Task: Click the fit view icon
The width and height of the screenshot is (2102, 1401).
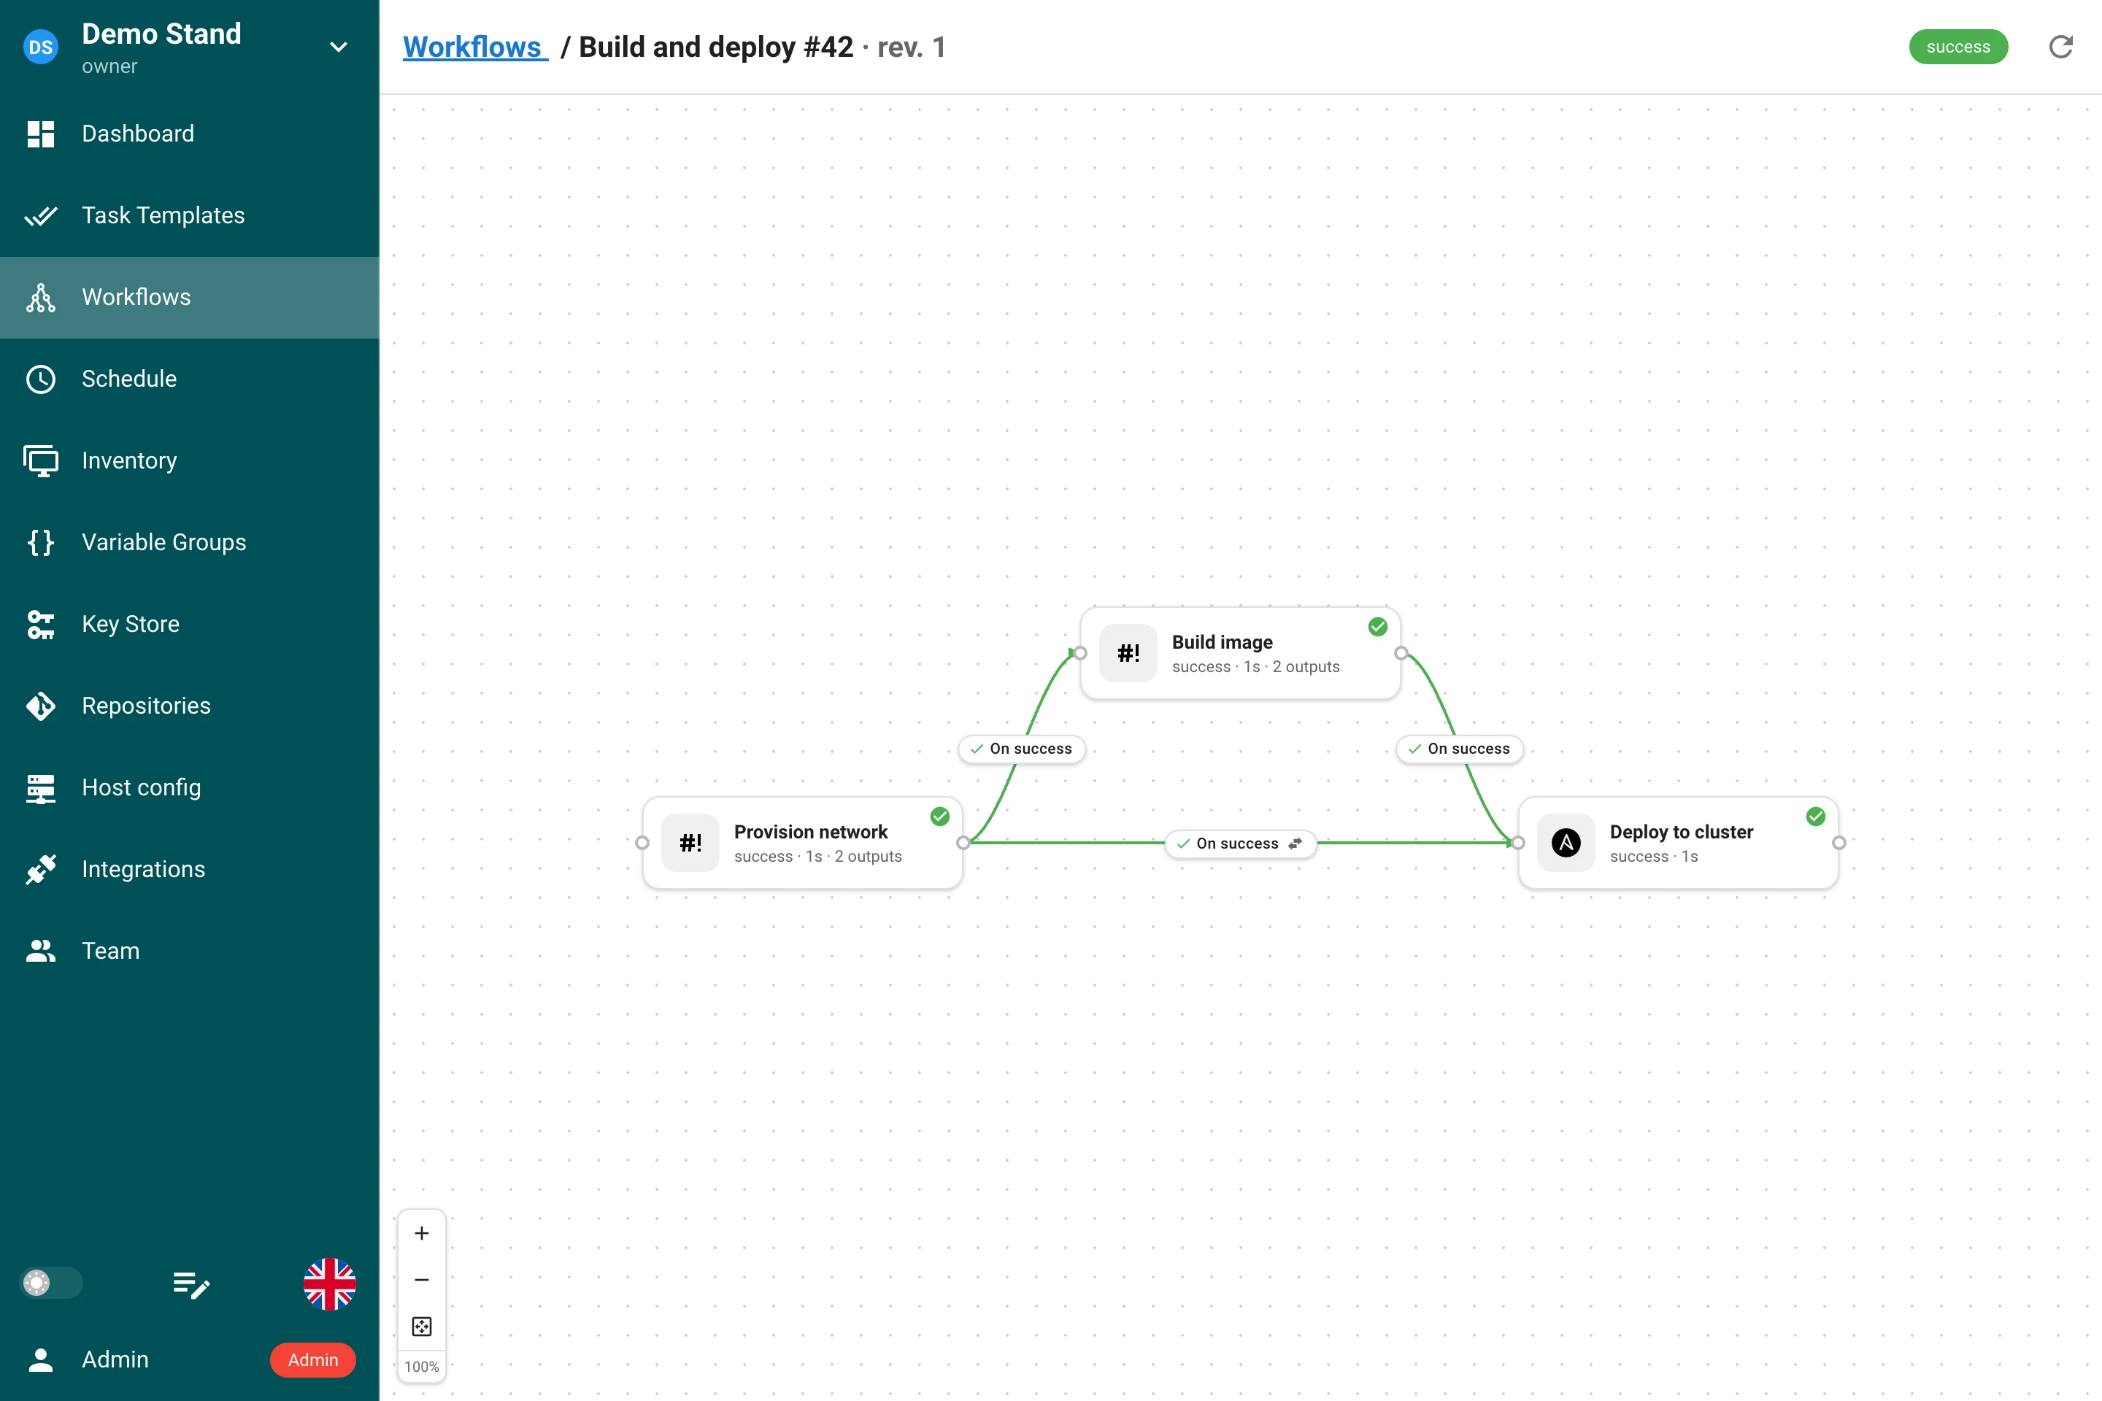Action: (x=422, y=1326)
